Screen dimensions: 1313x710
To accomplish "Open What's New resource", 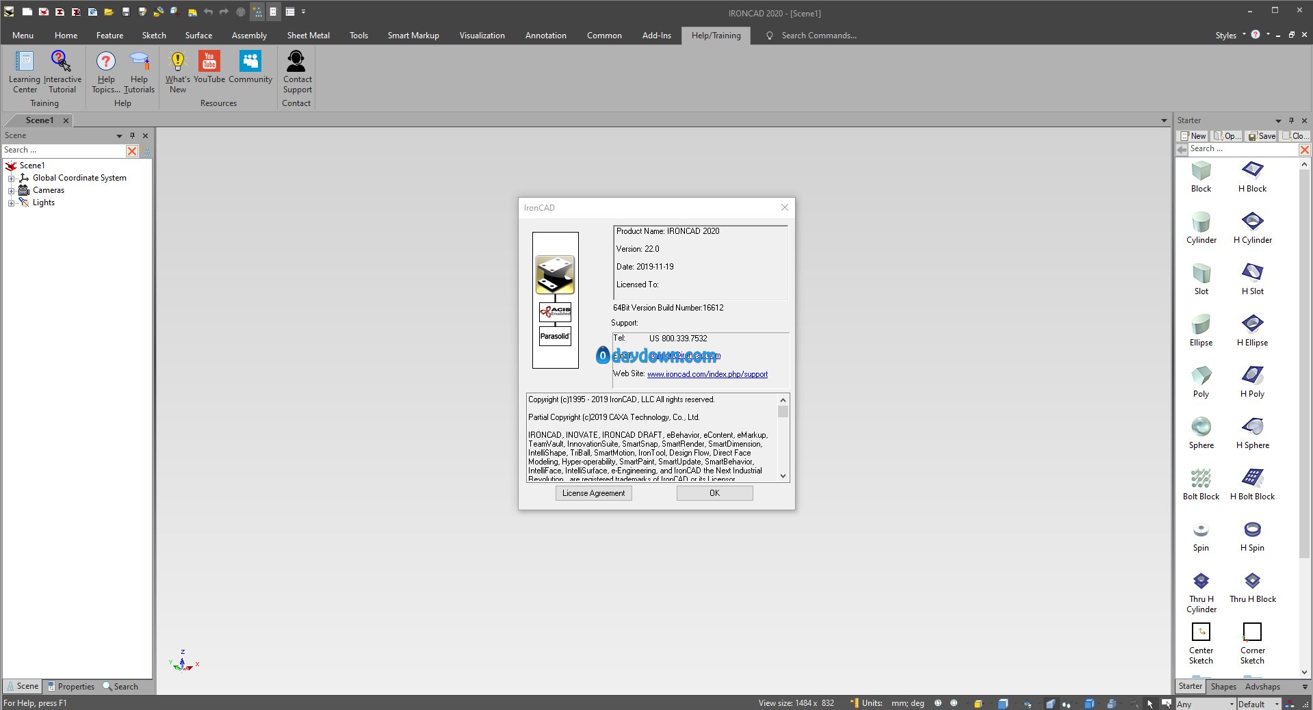I will pyautogui.click(x=178, y=71).
